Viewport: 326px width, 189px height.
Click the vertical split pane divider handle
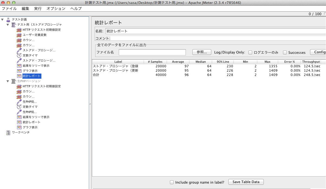[90, 104]
